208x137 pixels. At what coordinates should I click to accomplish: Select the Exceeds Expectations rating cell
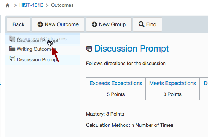tap(116, 89)
